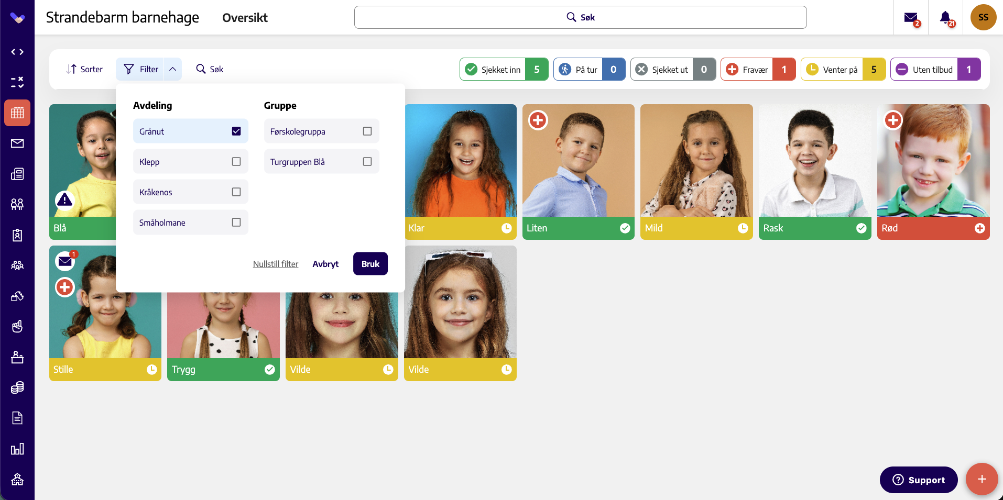Screen dimensions: 1003x500
Task: Click the warning triangle on Blå card
Action: click(x=64, y=199)
